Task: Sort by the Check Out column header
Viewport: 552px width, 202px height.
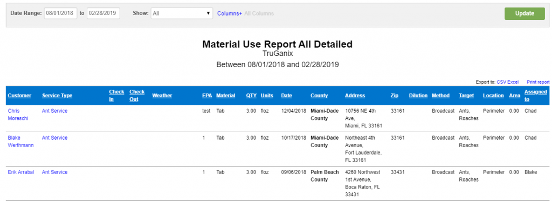Action: pyautogui.click(x=137, y=96)
